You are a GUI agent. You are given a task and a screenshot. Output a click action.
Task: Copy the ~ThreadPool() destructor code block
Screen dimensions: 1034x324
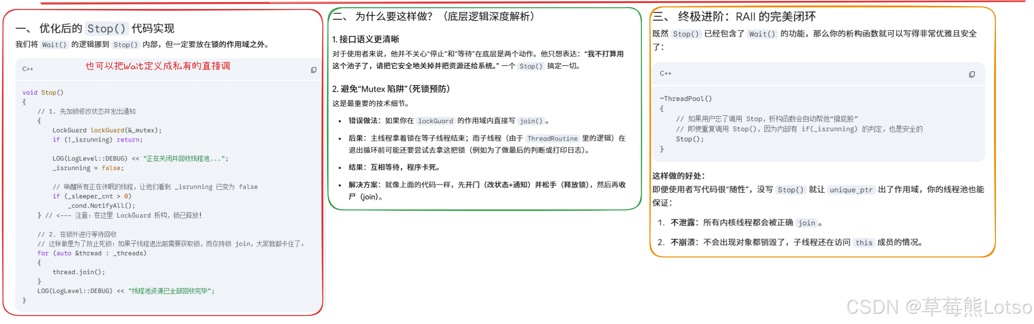coord(972,74)
